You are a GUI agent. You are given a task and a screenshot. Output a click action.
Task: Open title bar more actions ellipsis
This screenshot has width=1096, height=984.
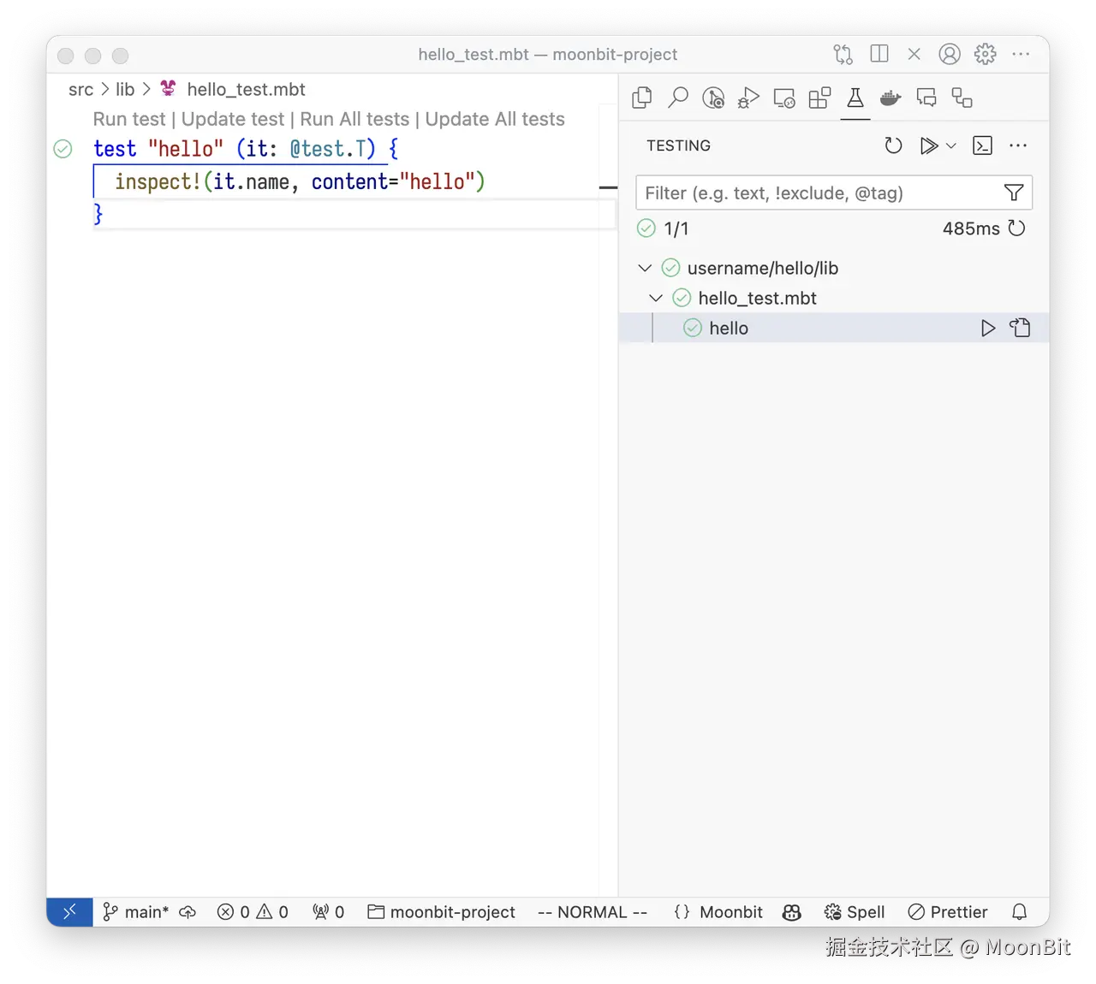(x=1021, y=54)
